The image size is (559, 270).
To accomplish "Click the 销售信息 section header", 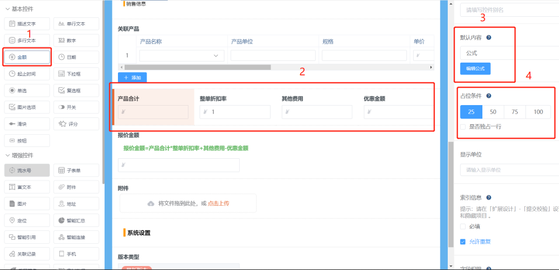I will click(136, 4).
